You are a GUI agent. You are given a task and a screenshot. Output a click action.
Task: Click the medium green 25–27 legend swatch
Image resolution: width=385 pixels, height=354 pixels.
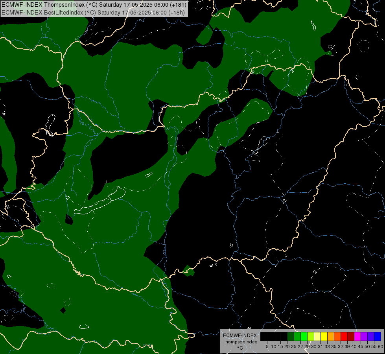click(x=297, y=336)
